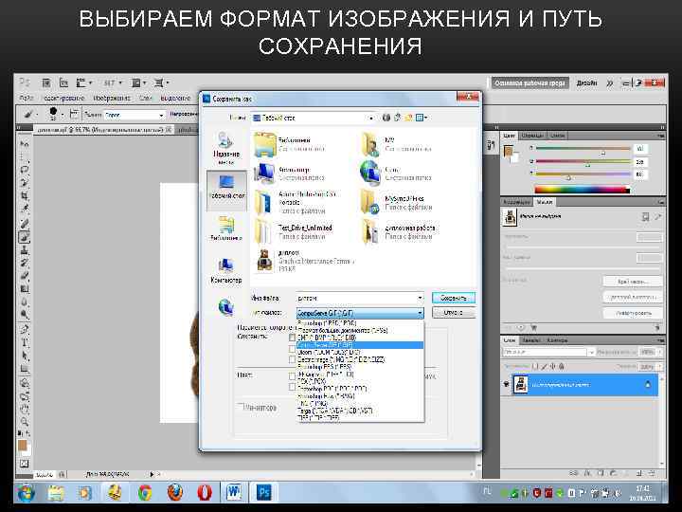
Task: Toggle Quick Mask mode in the toolbox
Action: click(x=24, y=464)
